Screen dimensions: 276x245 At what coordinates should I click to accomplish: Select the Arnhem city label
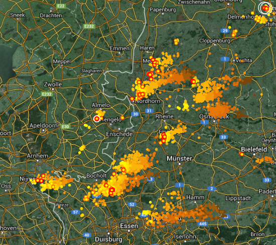point(37,156)
